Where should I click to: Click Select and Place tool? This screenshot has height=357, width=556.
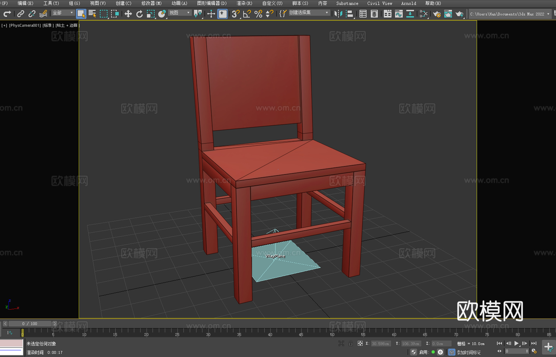162,14
